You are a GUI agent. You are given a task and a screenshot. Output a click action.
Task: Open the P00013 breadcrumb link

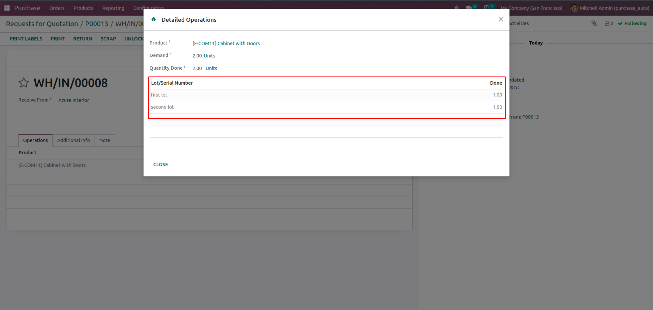pyautogui.click(x=97, y=24)
